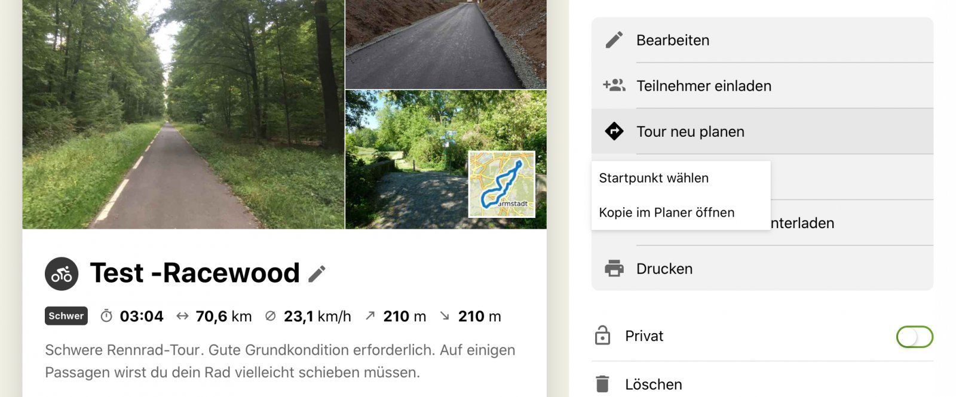Expand the Tour neu planen menu row
The height and width of the screenshot is (397, 956).
click(x=762, y=131)
